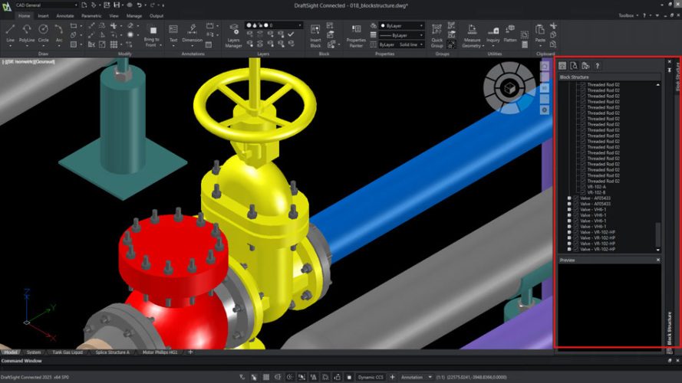The width and height of the screenshot is (682, 383).
Task: Open the Layers Manager
Action: point(233,35)
